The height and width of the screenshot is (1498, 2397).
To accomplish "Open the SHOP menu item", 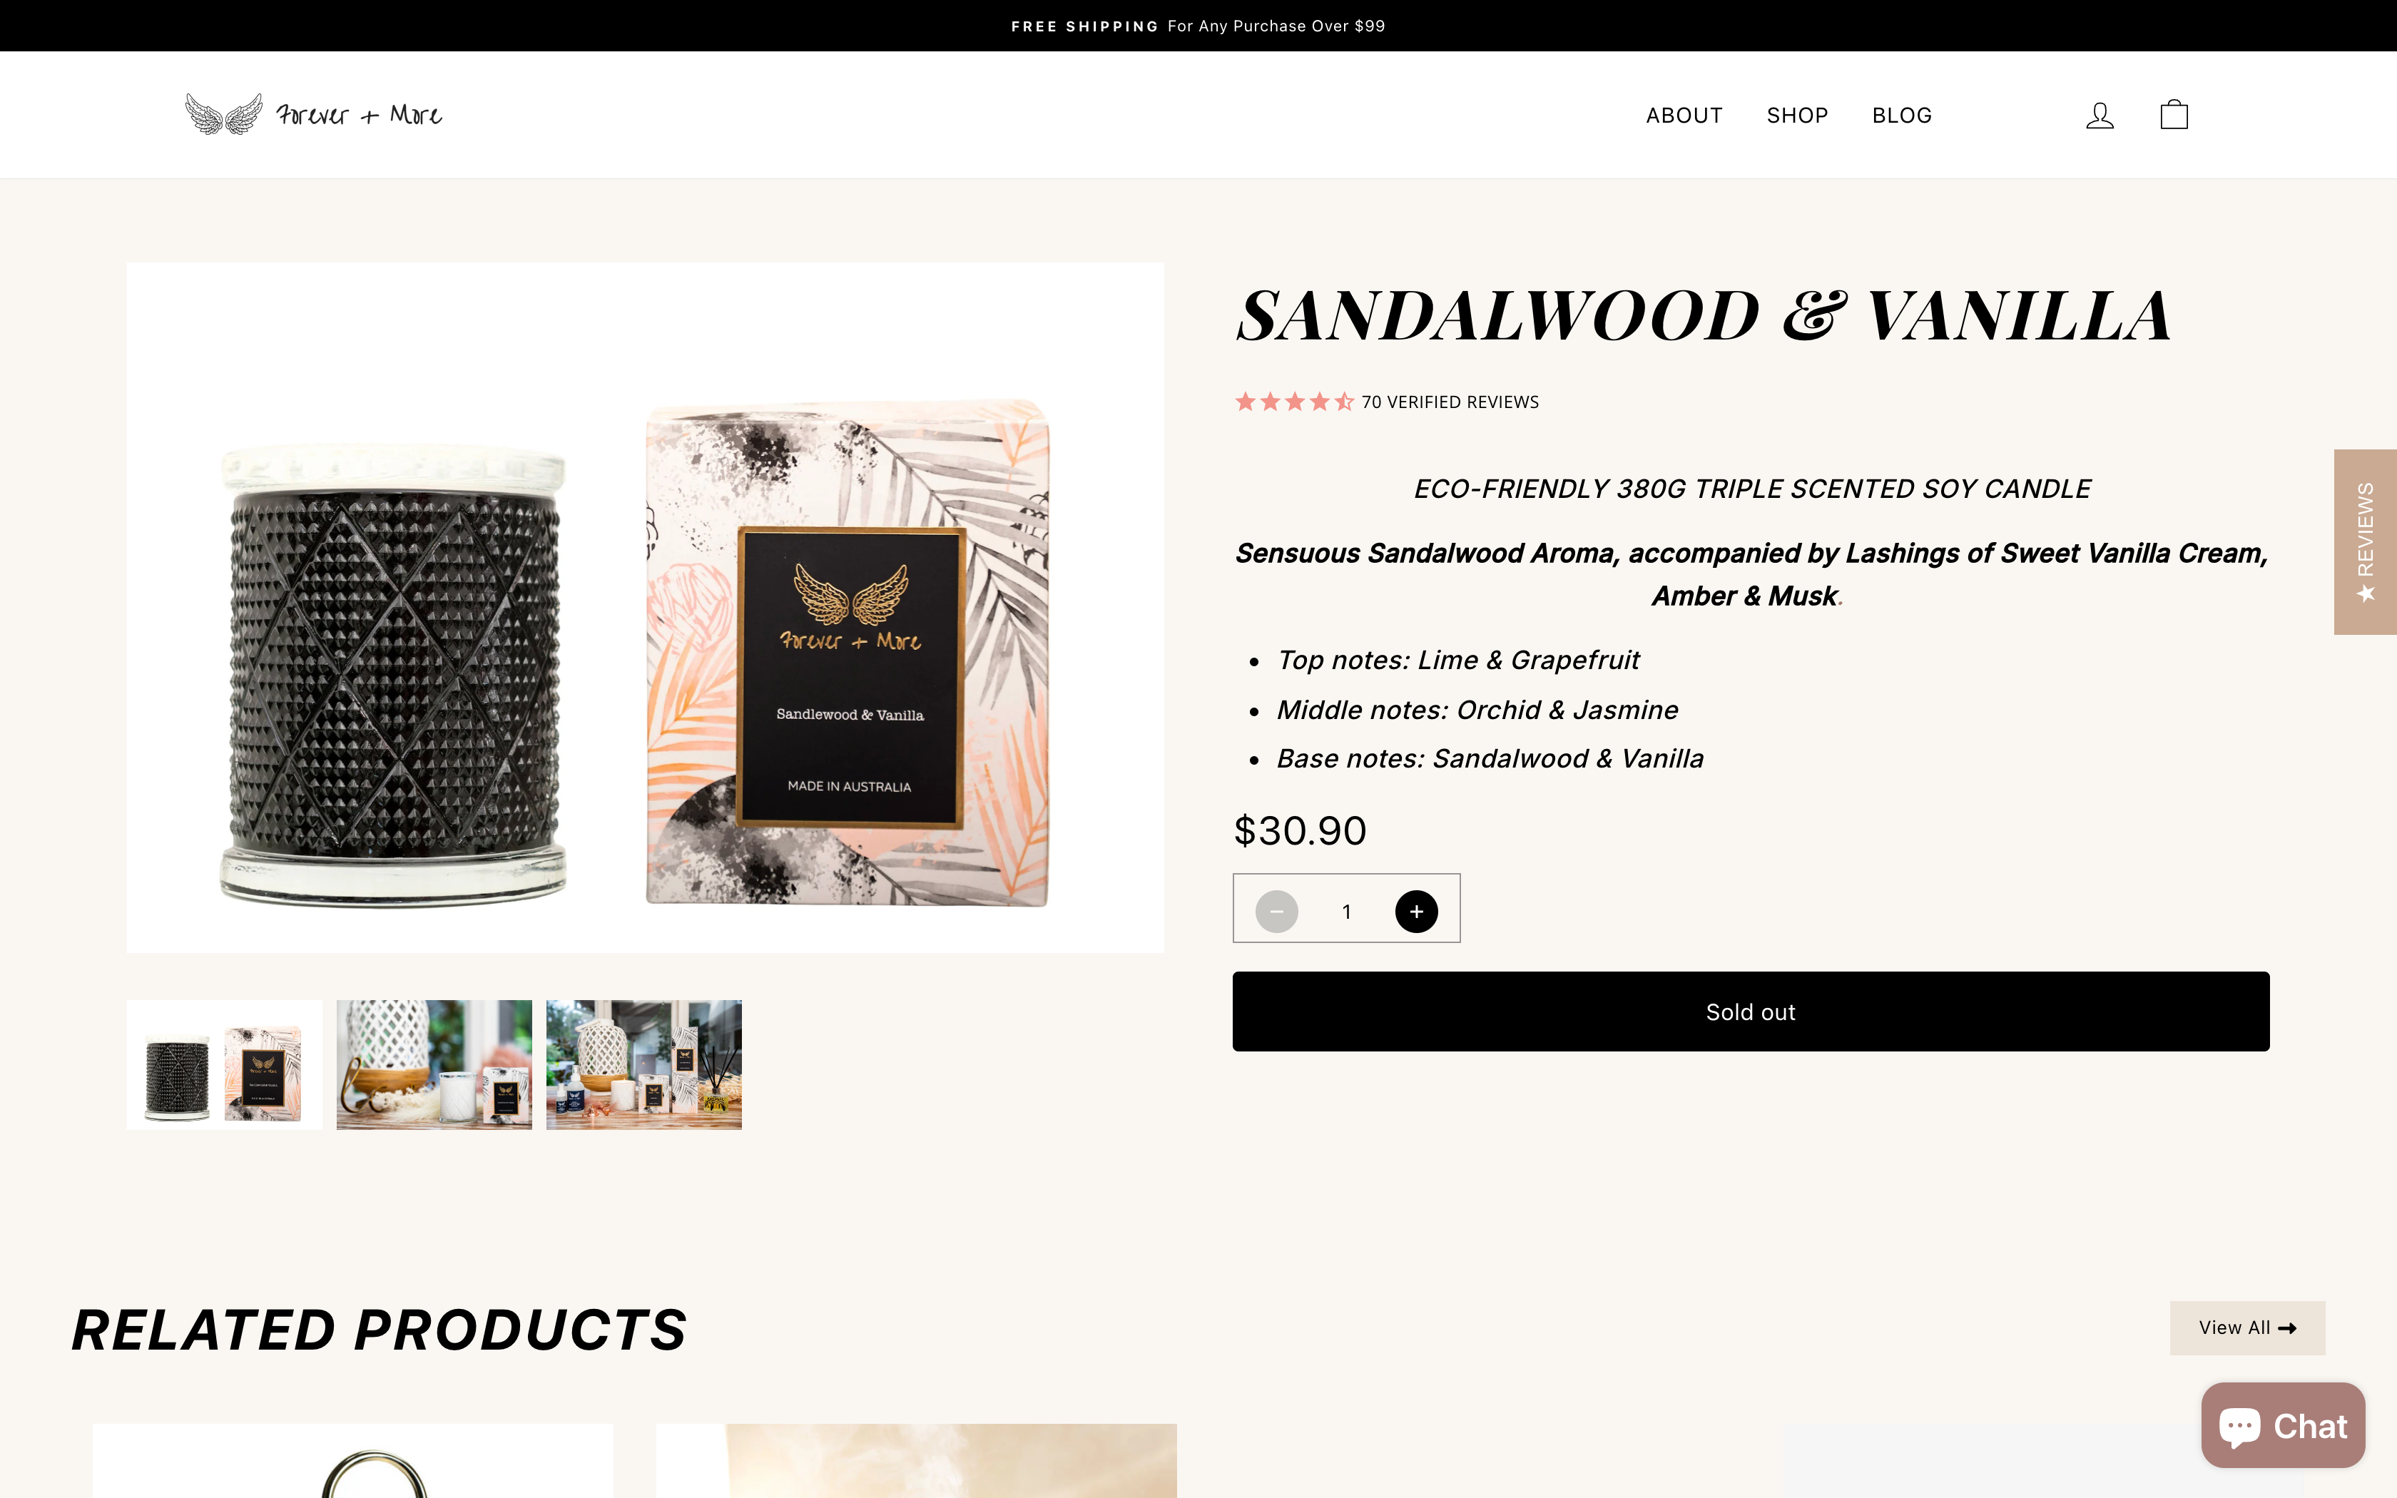I will tap(1797, 116).
